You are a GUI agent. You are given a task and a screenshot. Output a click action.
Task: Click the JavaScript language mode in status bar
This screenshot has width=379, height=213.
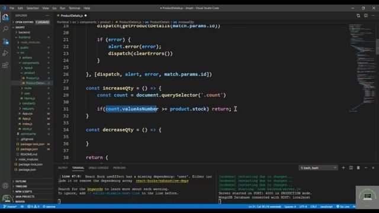click(326, 206)
